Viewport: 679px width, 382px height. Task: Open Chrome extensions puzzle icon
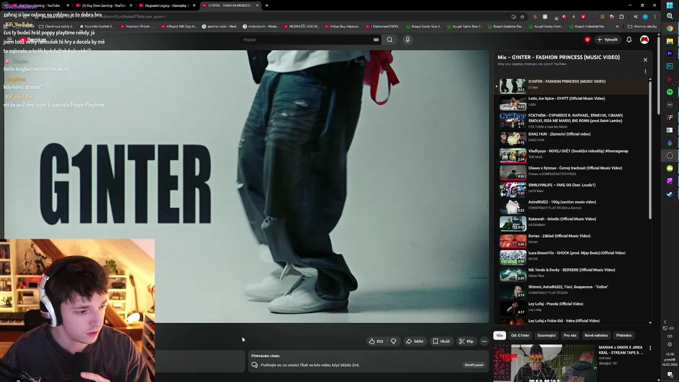[622, 17]
